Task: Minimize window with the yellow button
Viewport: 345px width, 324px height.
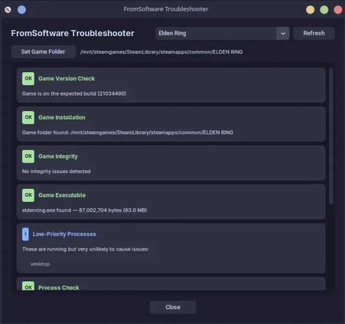Action: pyautogui.click(x=310, y=10)
